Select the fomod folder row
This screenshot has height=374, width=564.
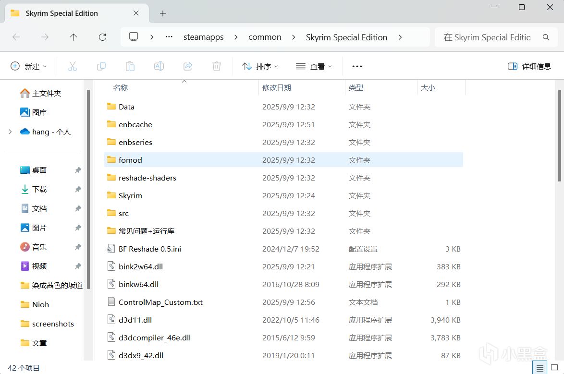click(283, 160)
